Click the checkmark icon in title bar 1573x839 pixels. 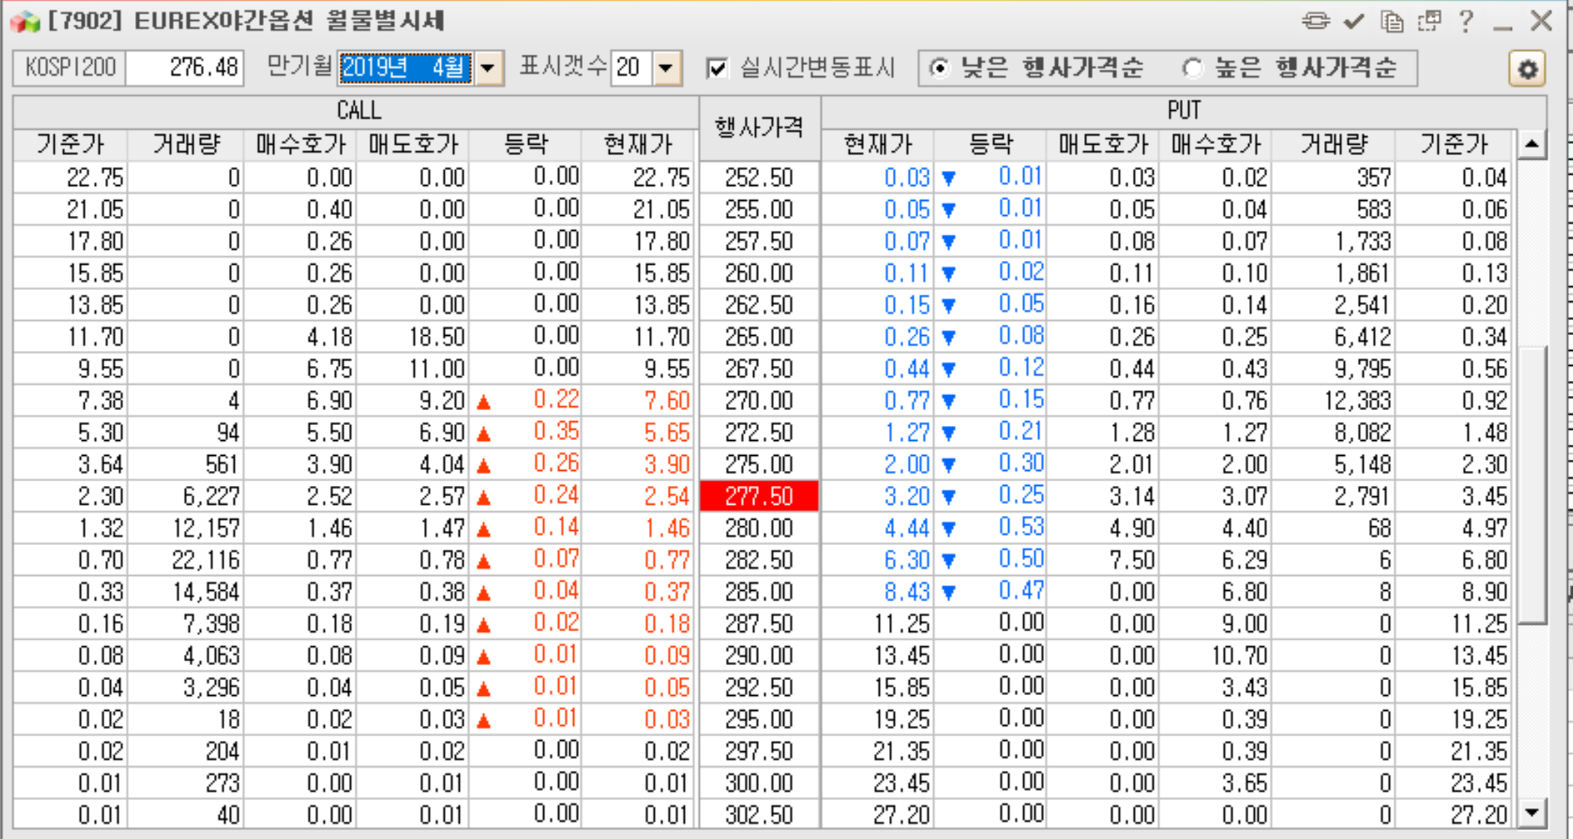click(x=1353, y=20)
